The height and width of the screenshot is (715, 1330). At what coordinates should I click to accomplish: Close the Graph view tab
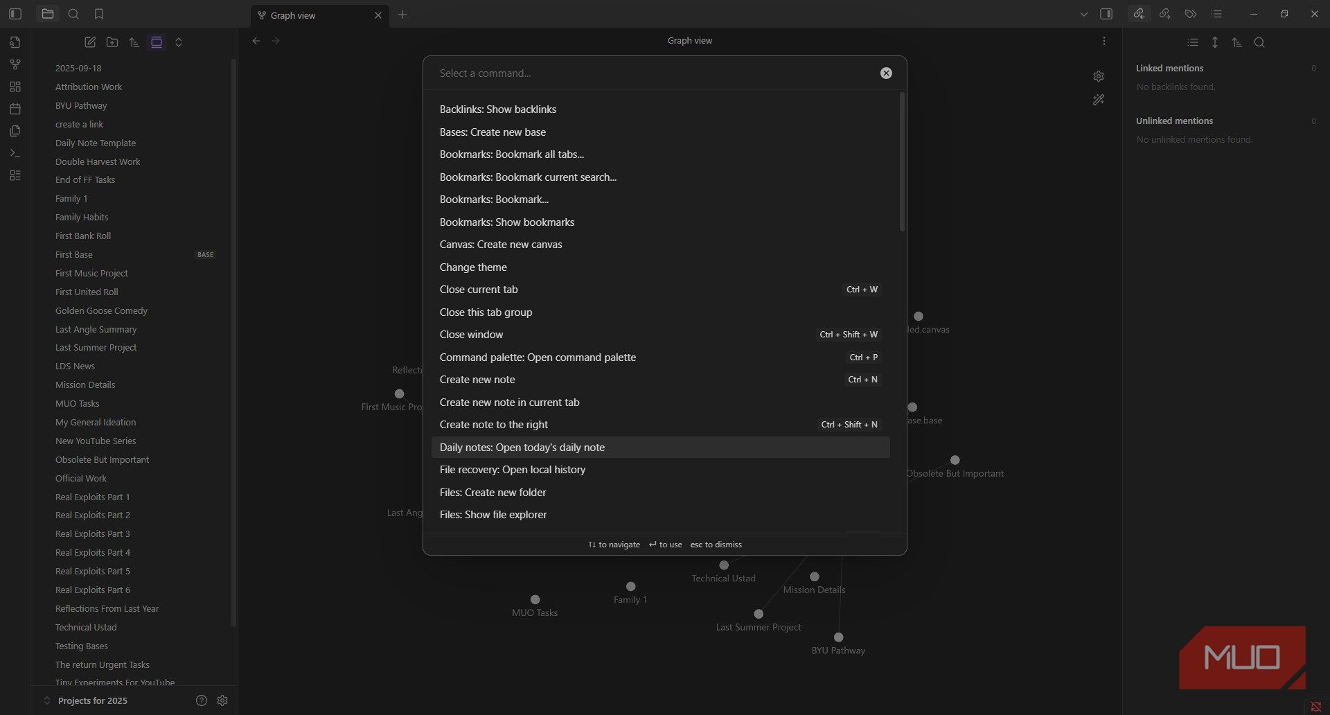[x=378, y=15]
